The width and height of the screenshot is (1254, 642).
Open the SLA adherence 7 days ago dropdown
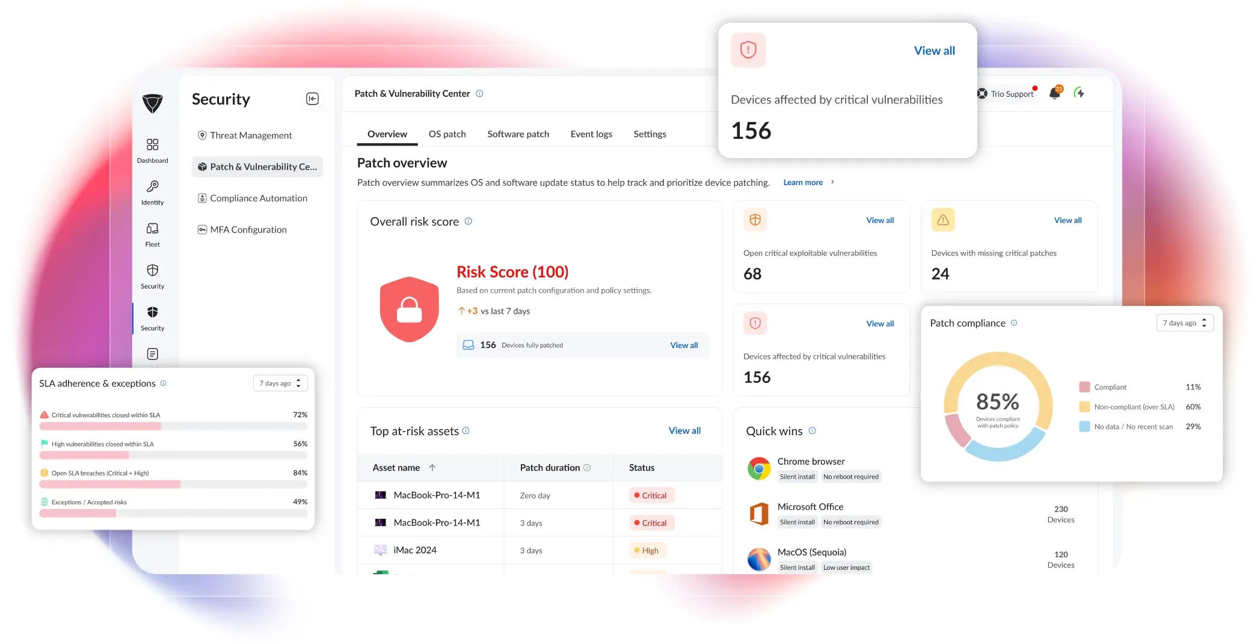280,383
